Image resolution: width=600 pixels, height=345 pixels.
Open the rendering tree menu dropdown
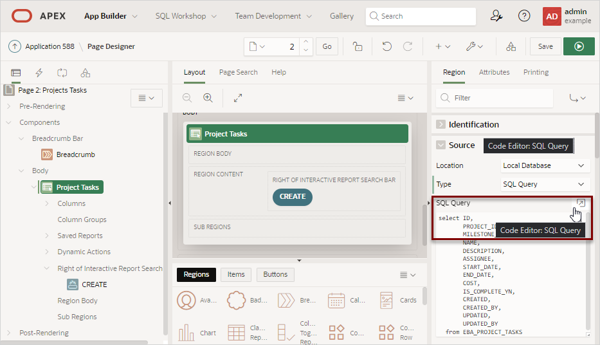coord(146,98)
